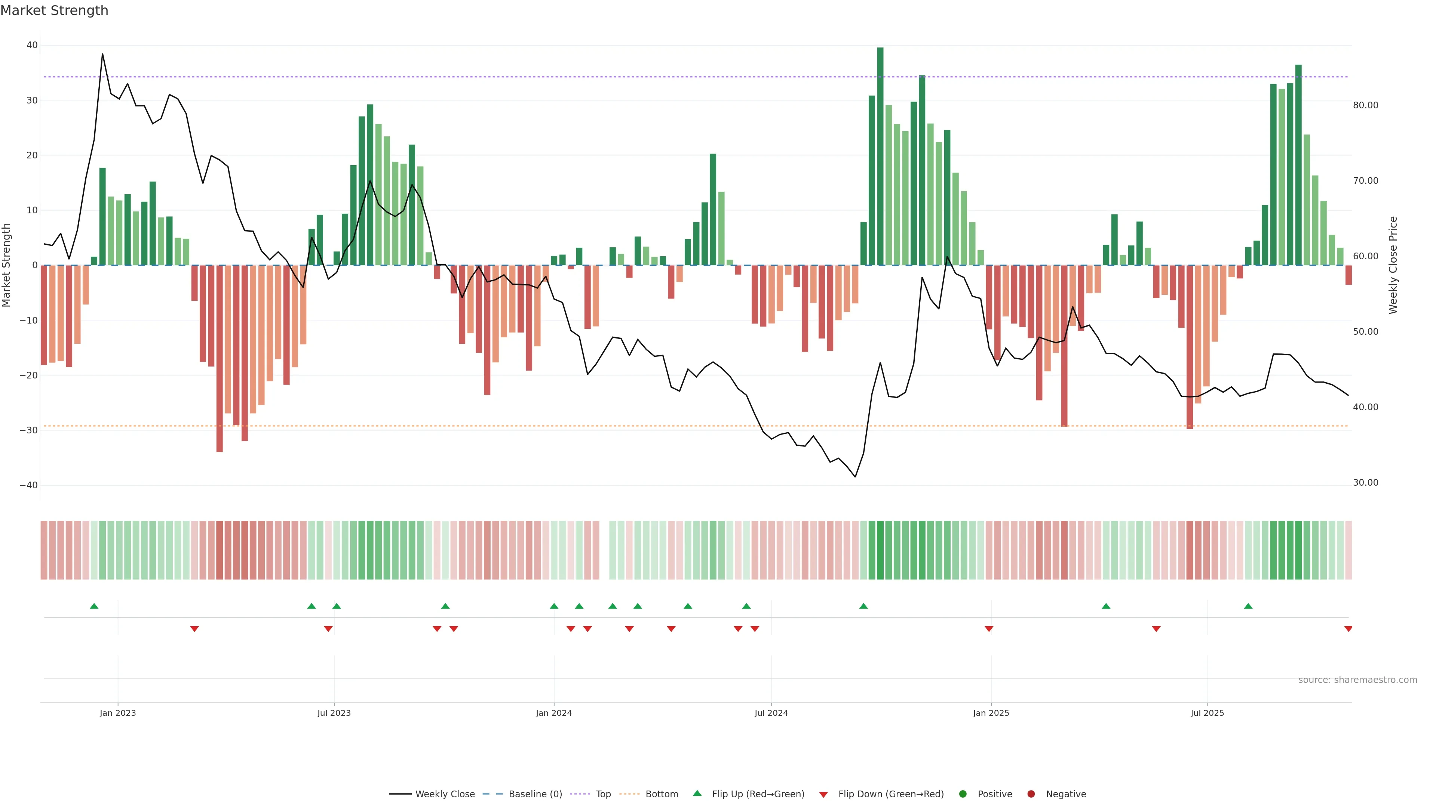The image size is (1436, 807).
Task: Click the 80.00 tick on right price axis
Action: pos(1365,105)
